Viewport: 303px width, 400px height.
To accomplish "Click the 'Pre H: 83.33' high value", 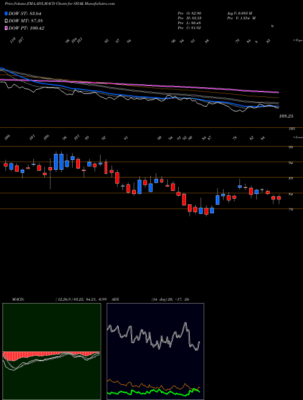I will click(x=189, y=18).
